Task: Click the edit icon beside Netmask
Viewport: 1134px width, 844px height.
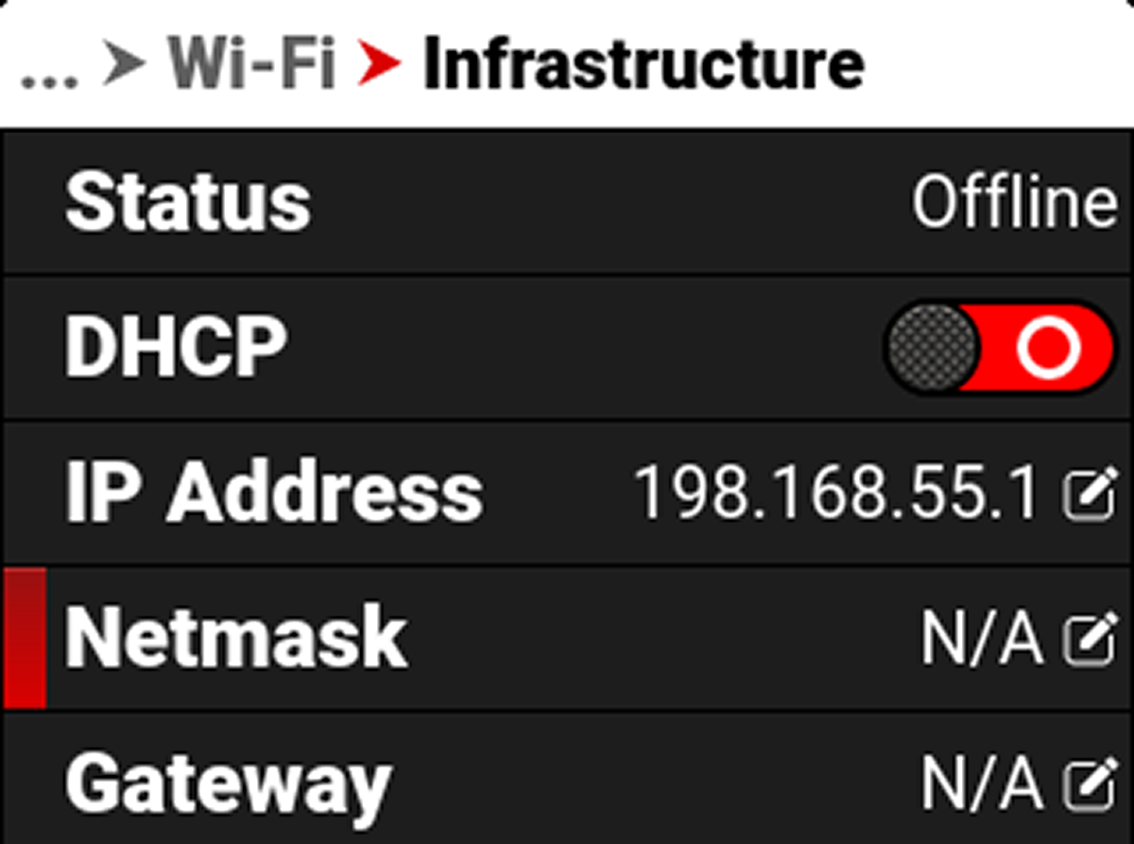Action: pyautogui.click(x=1090, y=640)
